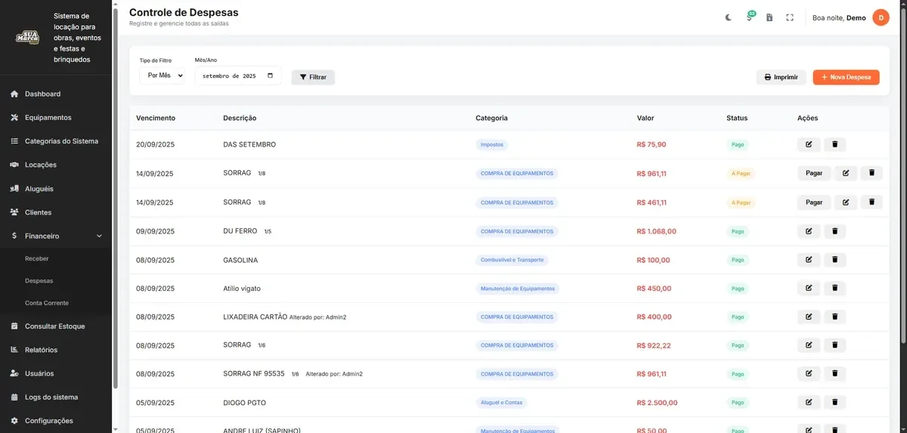This screenshot has height=433, width=907.
Task: Open Conta Corrente submenu item
Action: (47, 303)
